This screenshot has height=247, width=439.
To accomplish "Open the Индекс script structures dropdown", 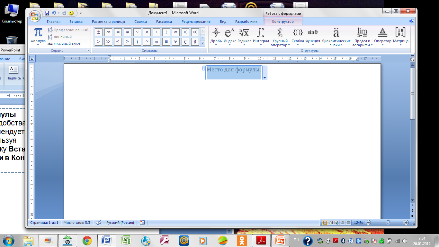I will click(x=230, y=36).
